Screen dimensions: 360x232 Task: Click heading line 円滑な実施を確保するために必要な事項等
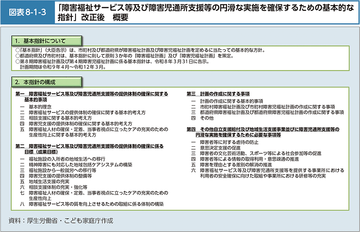point(238,135)
